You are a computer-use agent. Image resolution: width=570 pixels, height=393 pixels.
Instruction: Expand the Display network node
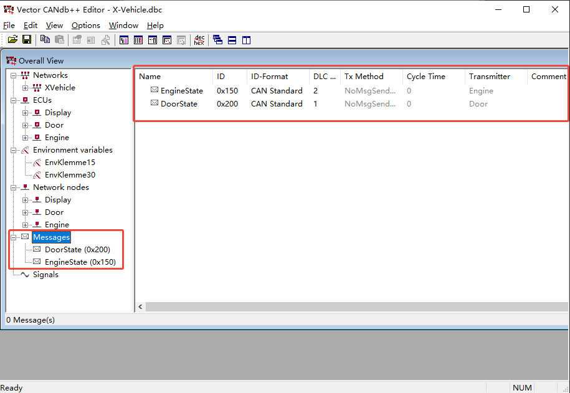point(25,200)
